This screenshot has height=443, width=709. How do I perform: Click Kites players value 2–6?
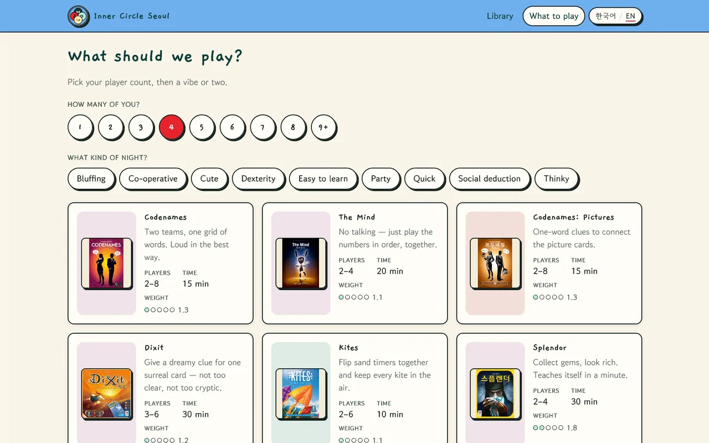346,415
